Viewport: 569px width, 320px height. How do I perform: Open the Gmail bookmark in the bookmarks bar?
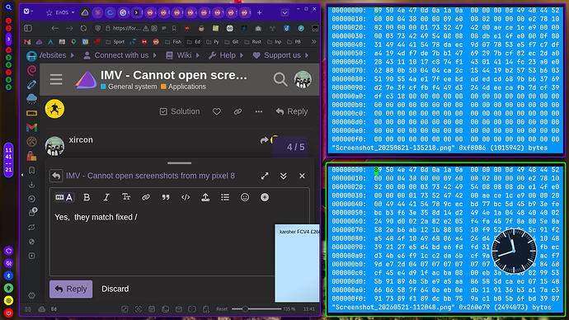coord(27,42)
